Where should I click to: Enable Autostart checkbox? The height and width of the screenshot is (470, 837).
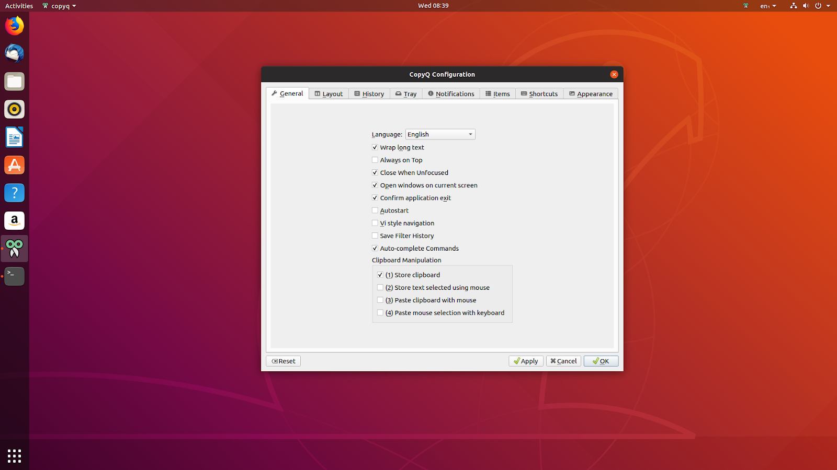pyautogui.click(x=375, y=210)
